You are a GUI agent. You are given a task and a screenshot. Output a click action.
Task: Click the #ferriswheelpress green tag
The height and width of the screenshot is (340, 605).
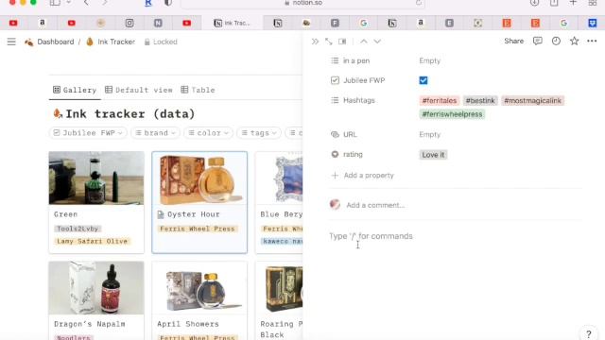452,114
